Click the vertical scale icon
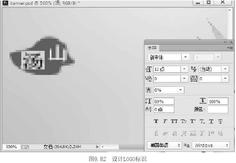 [x=148, y=101]
